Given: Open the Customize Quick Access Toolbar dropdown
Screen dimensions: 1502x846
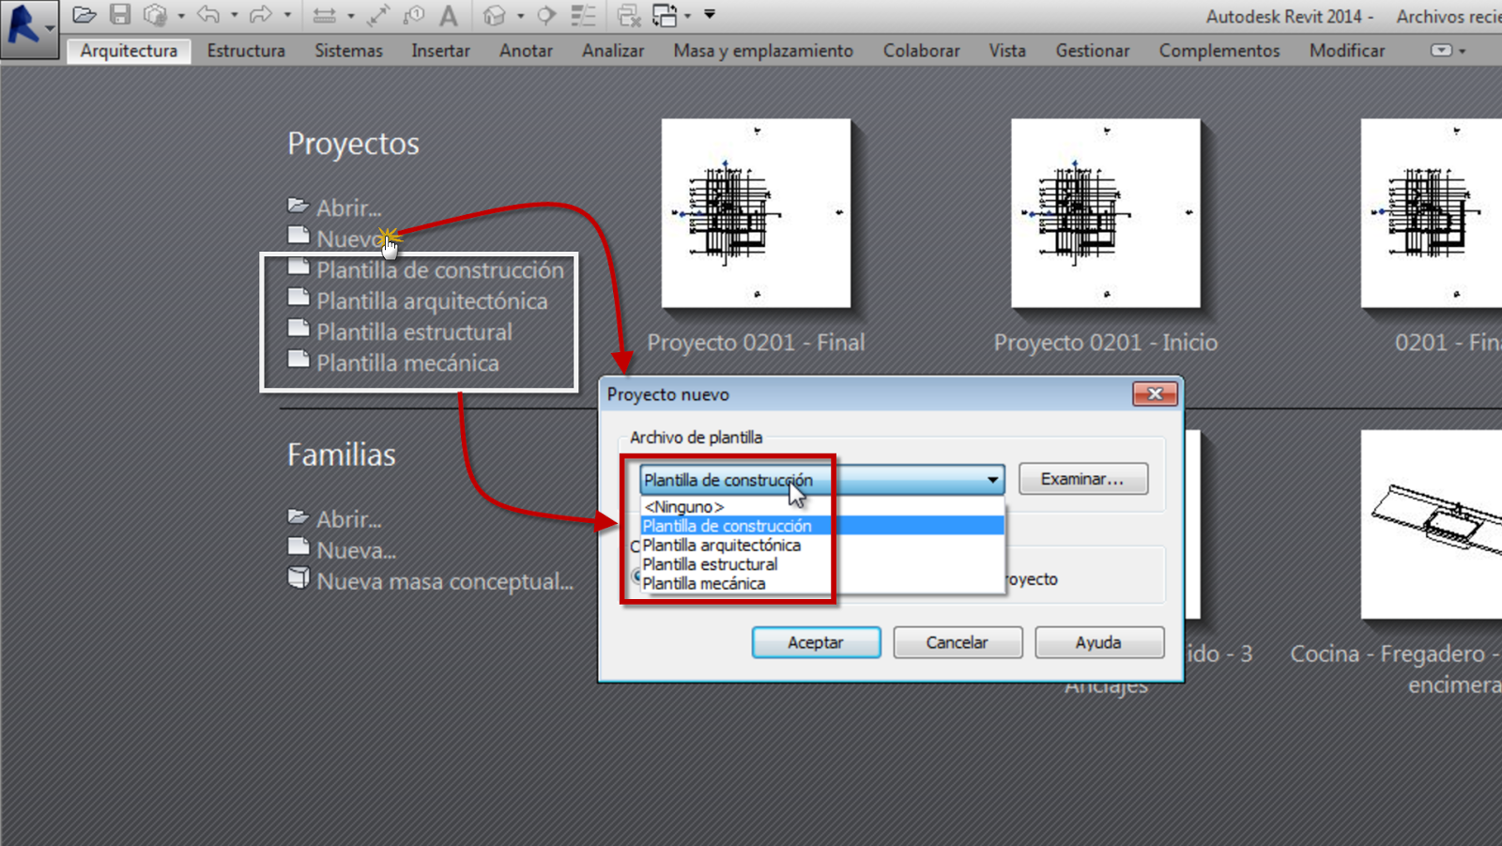Looking at the screenshot, I should click(x=710, y=14).
